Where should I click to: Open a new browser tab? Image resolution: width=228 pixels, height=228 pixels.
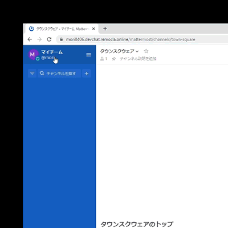[105, 28]
